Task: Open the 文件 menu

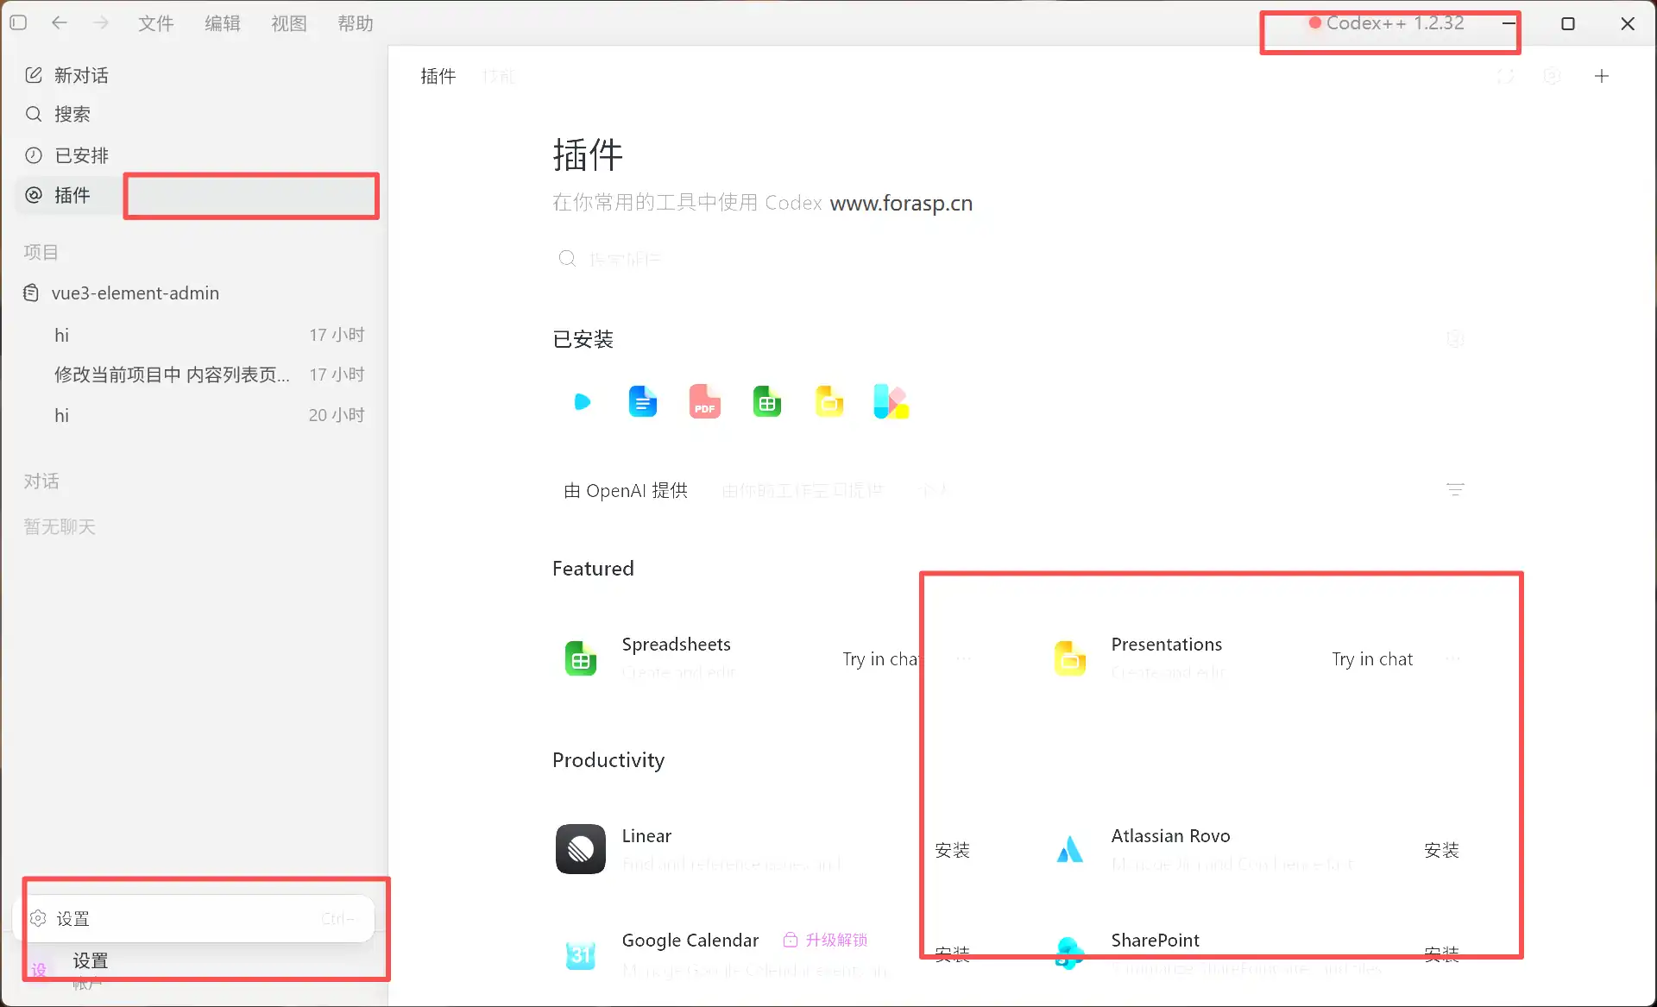Action: click(x=156, y=23)
